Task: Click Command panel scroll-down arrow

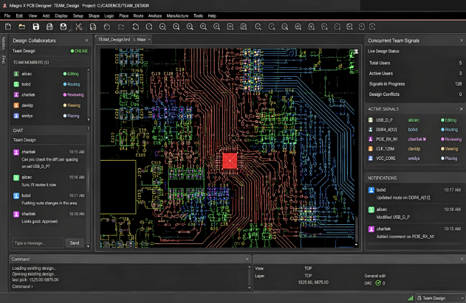Action: (x=249, y=288)
